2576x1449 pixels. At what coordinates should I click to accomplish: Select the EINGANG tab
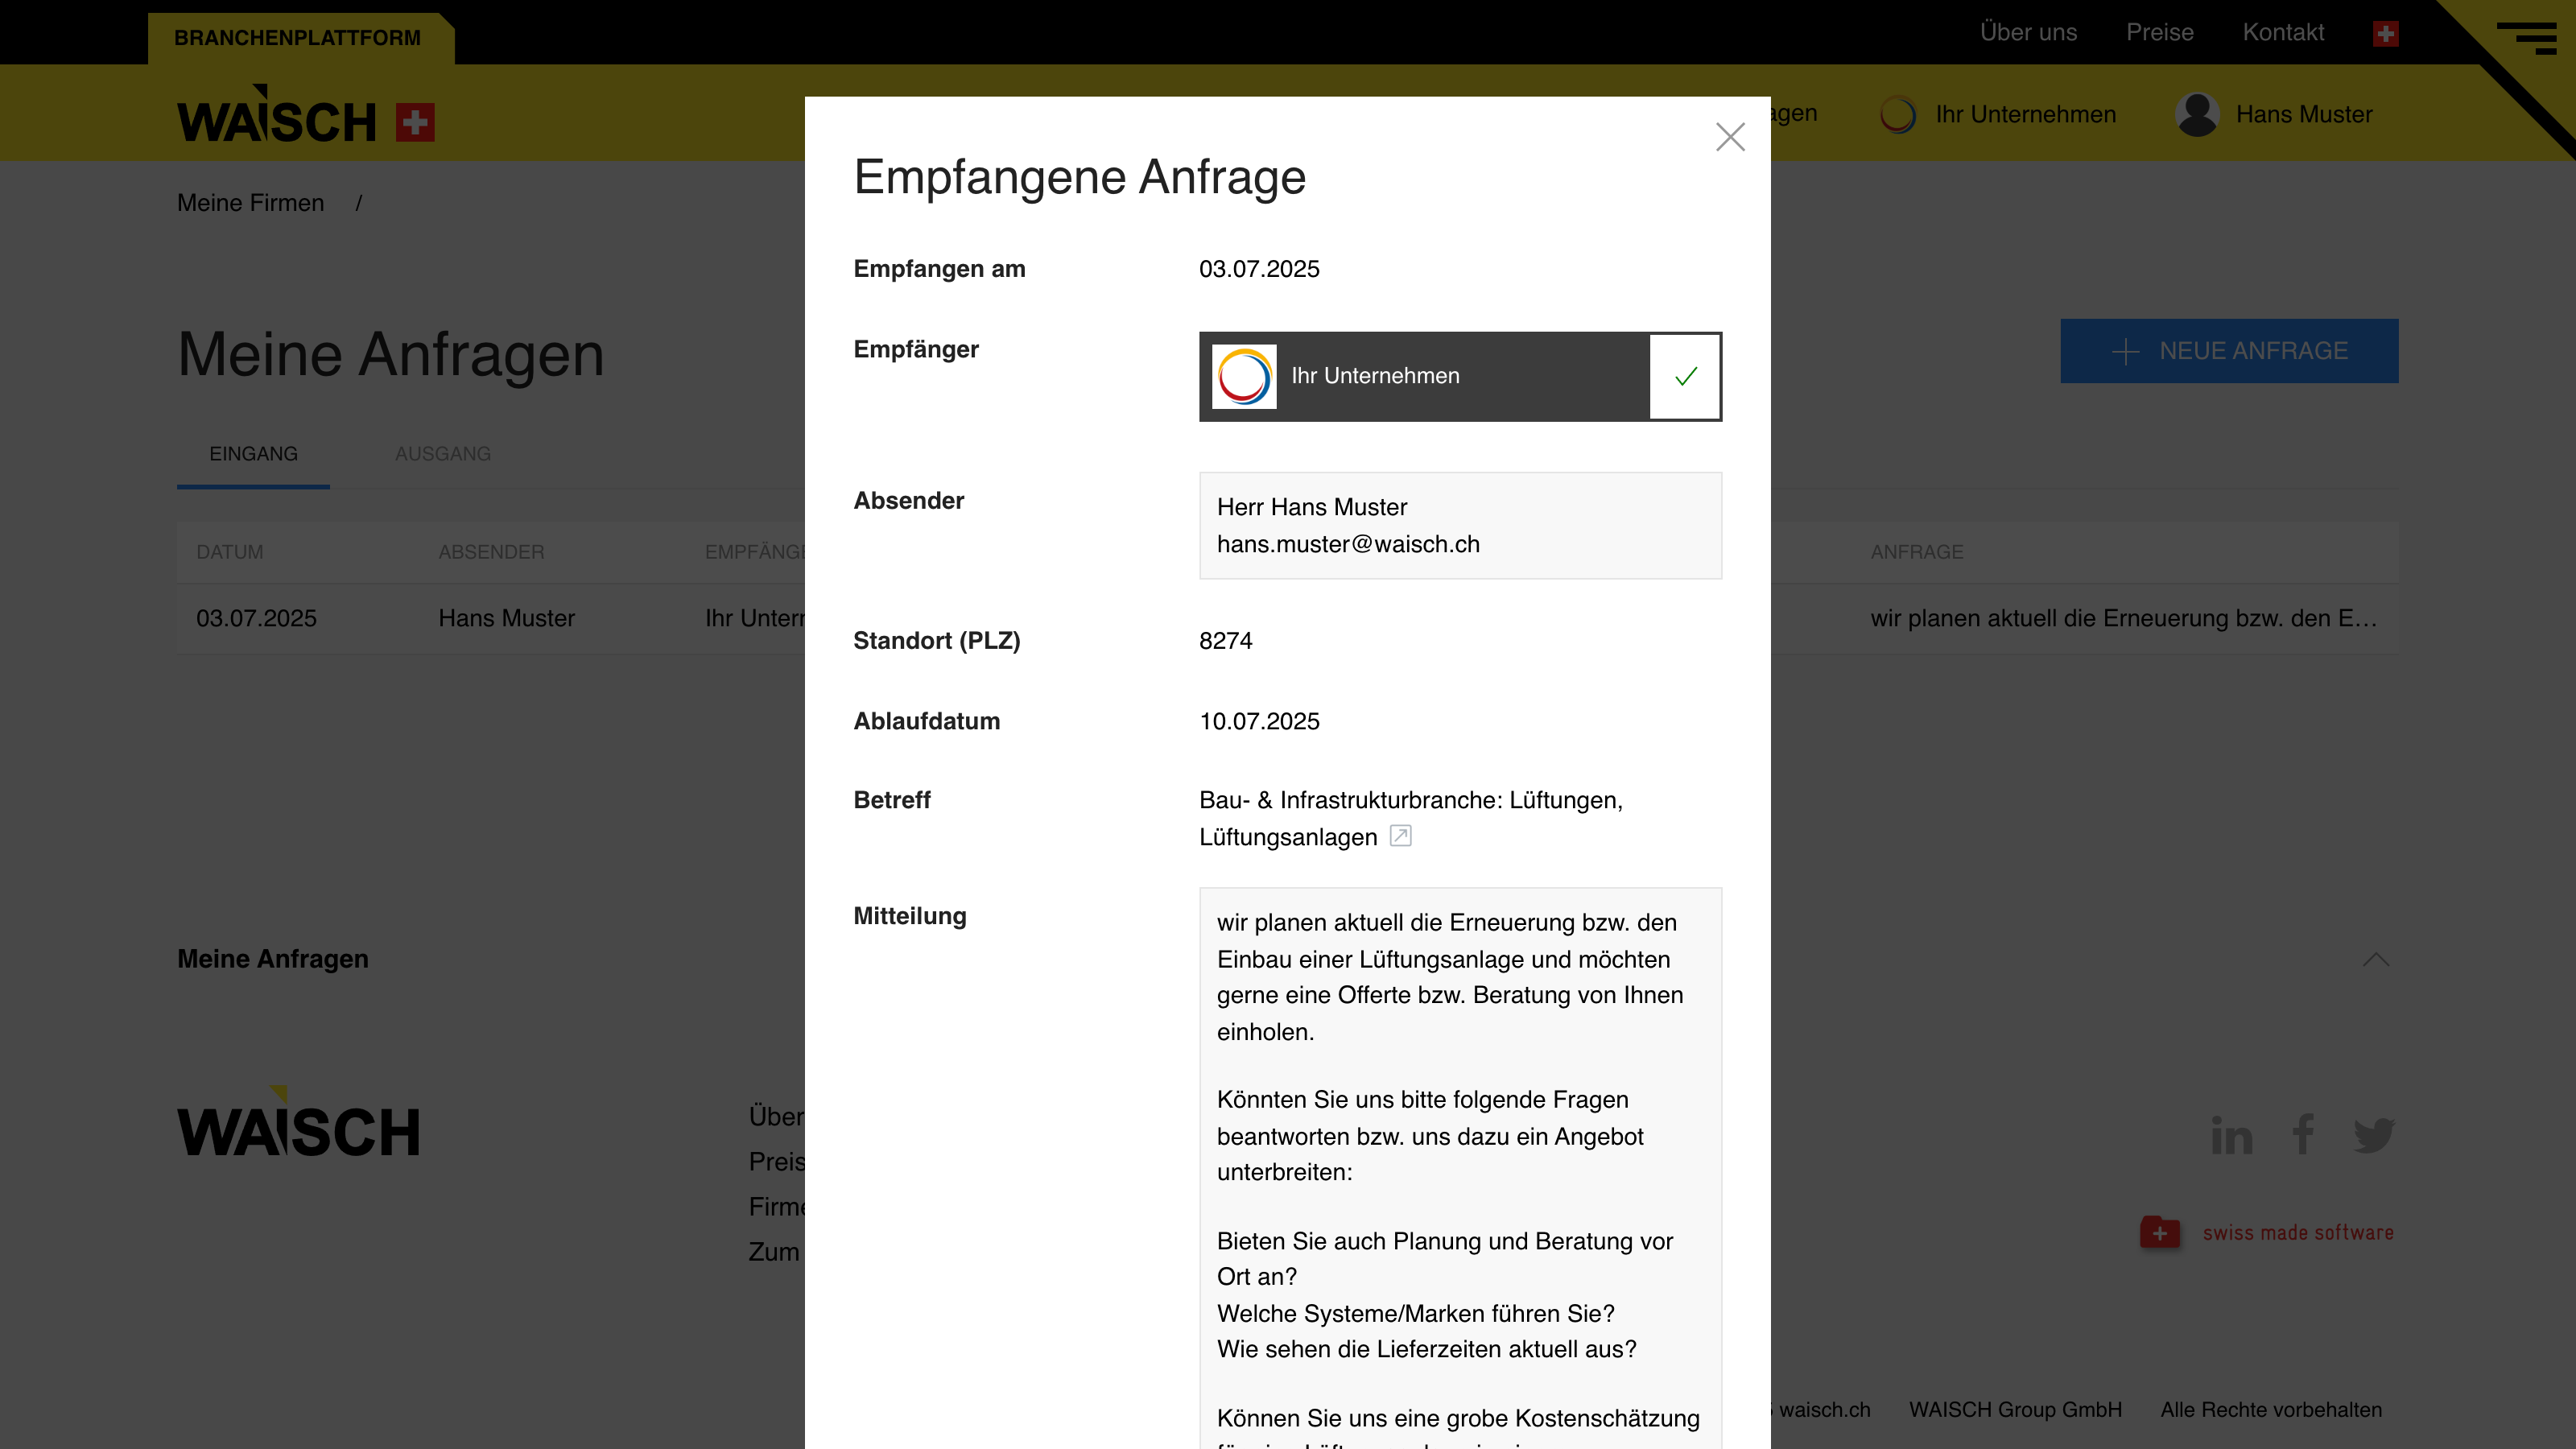(x=253, y=454)
